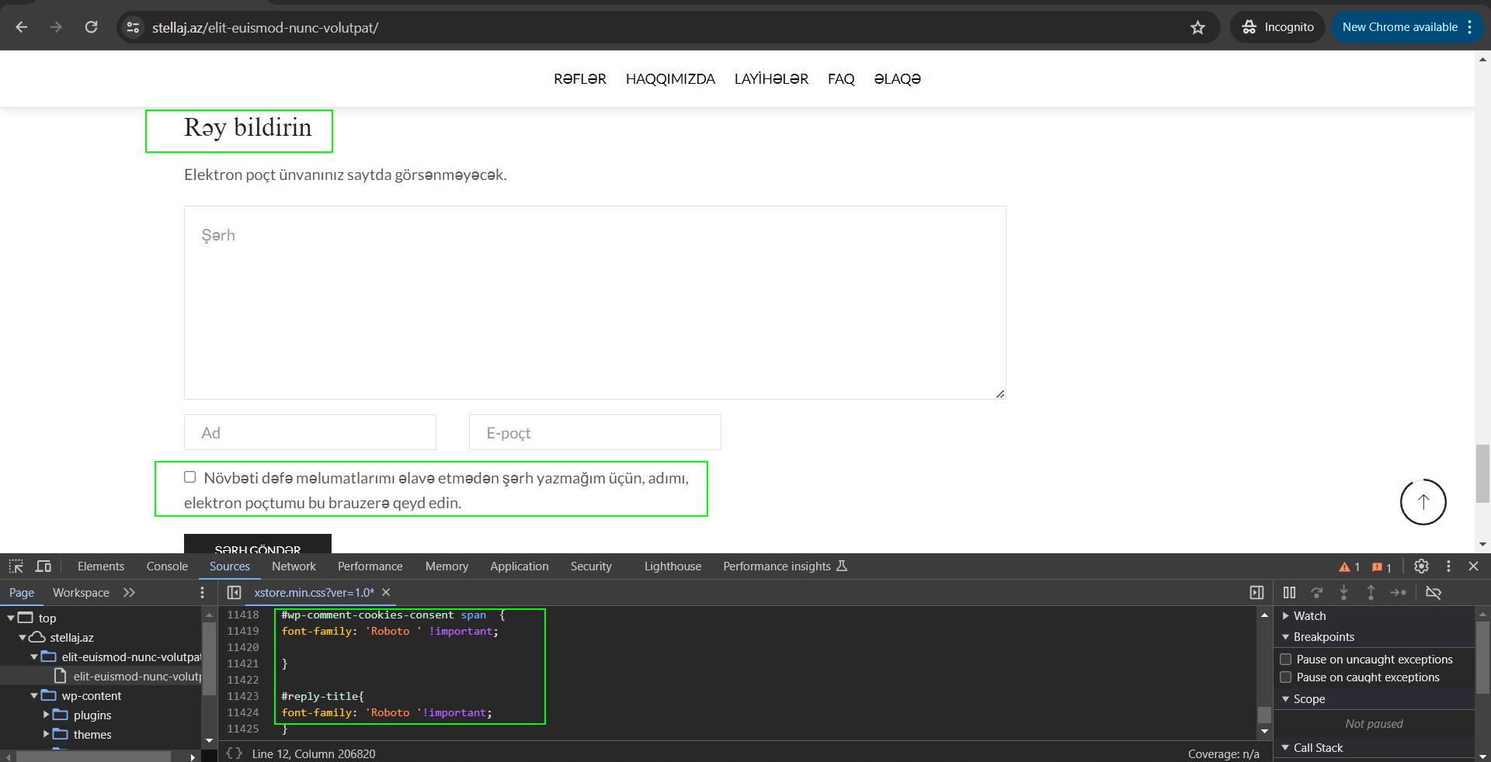
Task: Click the scroll-to-top arrow circle
Action: [x=1423, y=502]
